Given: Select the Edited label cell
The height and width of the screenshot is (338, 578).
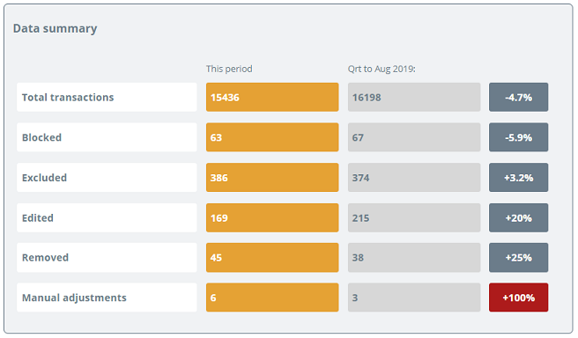Looking at the screenshot, I should click(x=107, y=217).
